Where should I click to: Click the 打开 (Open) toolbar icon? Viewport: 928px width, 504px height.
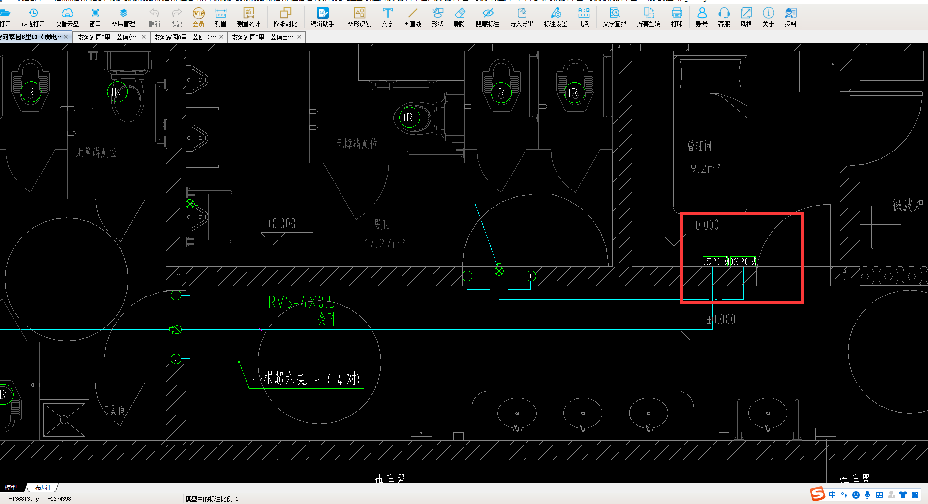[5, 17]
